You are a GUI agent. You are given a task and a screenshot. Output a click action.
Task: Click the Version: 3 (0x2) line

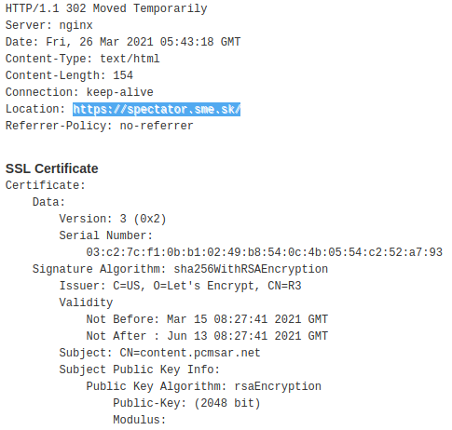113,219
